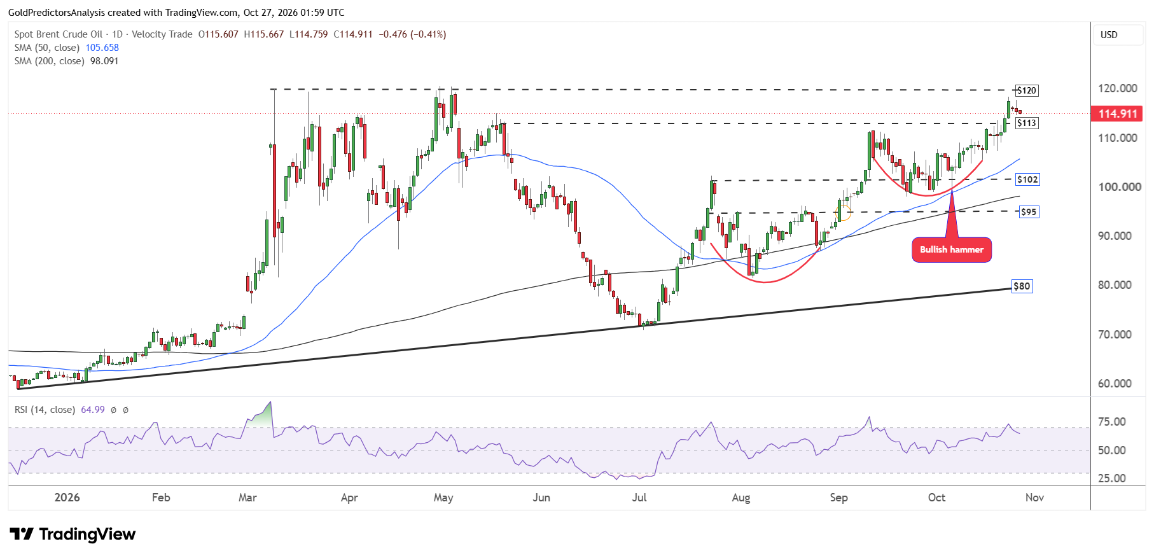Click the 110.000 price axis label
Image resolution: width=1154 pixels, height=558 pixels.
coord(1118,138)
